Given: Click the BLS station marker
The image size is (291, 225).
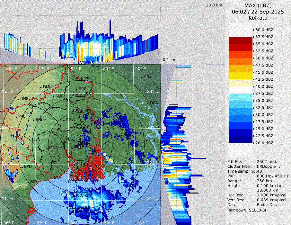Looking at the screenshot, I should pos(28,182).
